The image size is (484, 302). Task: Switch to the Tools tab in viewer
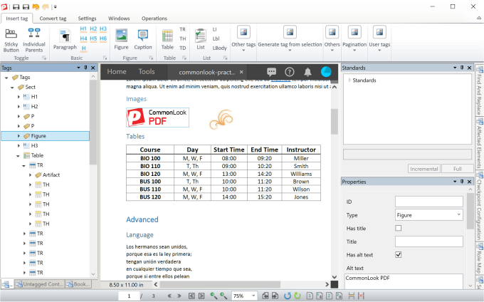147,72
